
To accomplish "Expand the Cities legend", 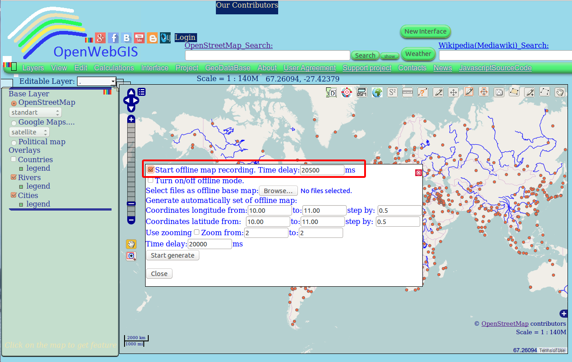I will click(21, 205).
